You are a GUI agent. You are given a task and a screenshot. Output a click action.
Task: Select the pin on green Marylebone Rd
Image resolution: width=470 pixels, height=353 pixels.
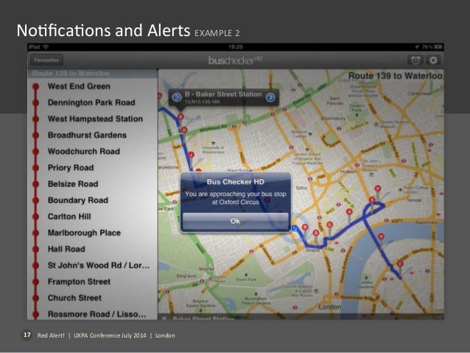click(x=184, y=130)
